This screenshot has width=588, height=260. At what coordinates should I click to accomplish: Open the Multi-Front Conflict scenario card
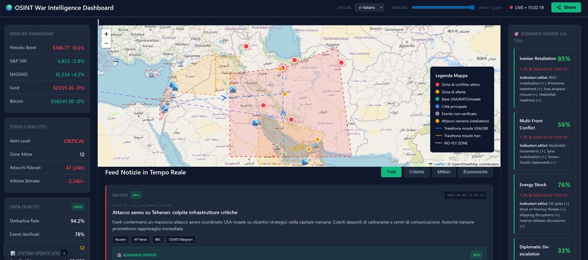pos(545,140)
